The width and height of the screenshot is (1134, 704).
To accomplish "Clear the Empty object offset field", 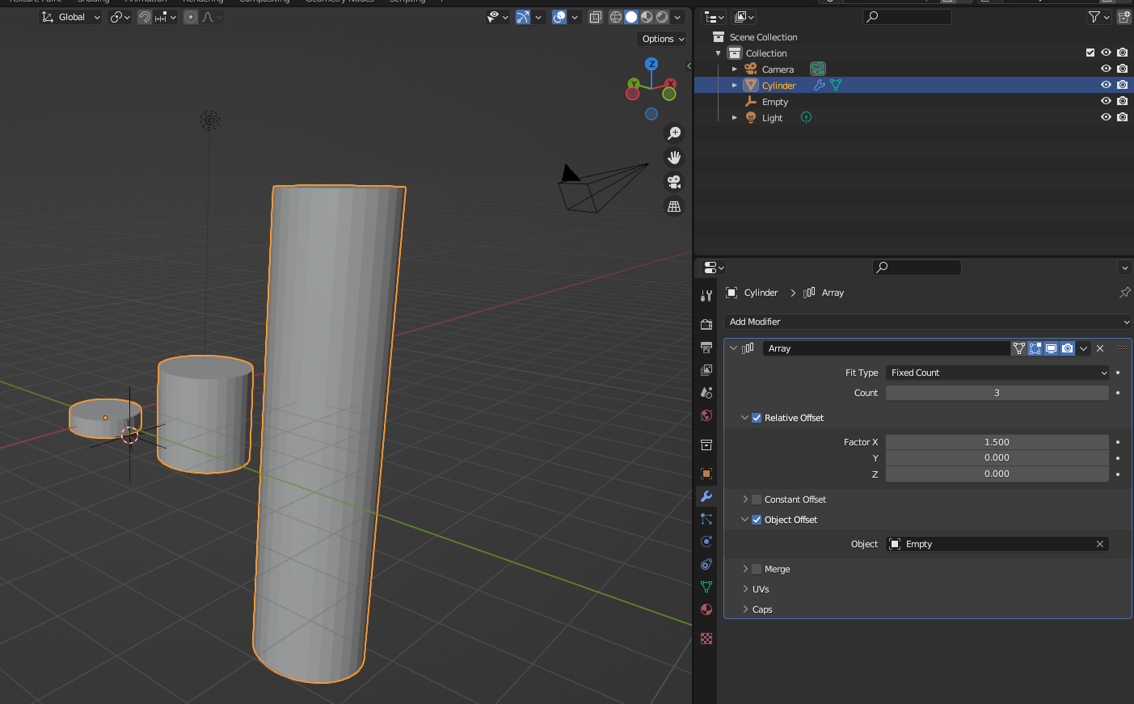I will click(1099, 544).
